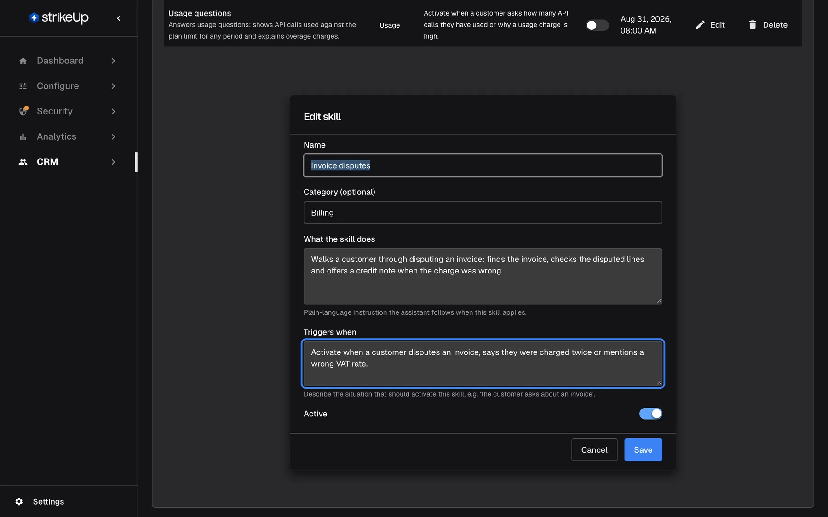Click the "Edit skill" dialog heading

(x=322, y=117)
